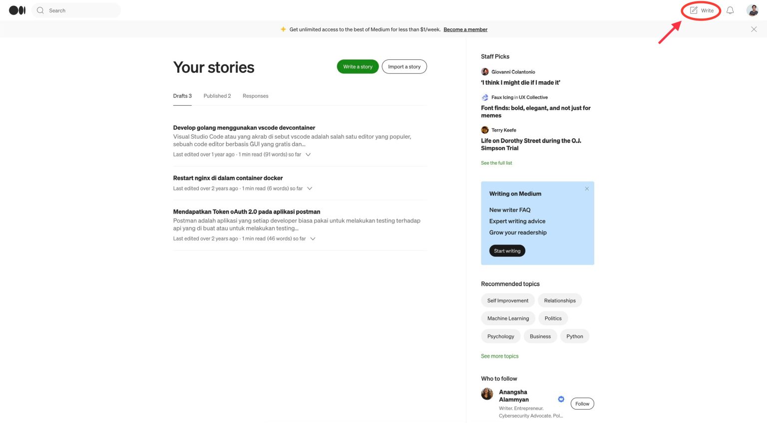Click the green Write a story button
Viewport: 767px width, 423px height.
coord(358,67)
